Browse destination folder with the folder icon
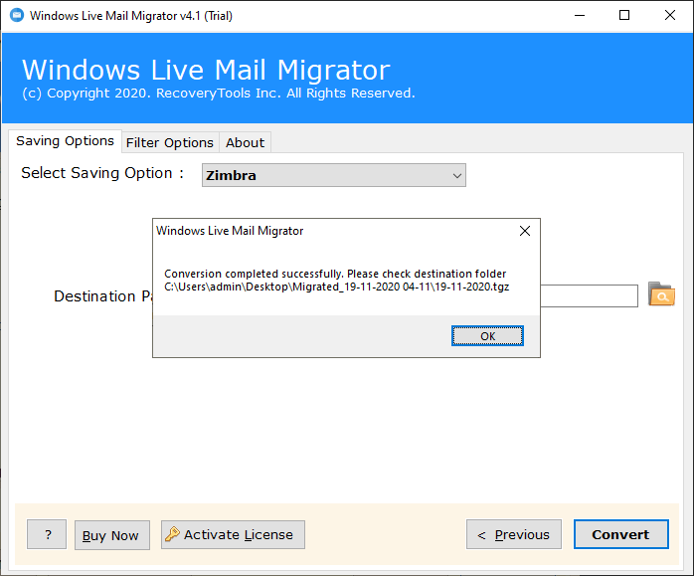 [661, 294]
